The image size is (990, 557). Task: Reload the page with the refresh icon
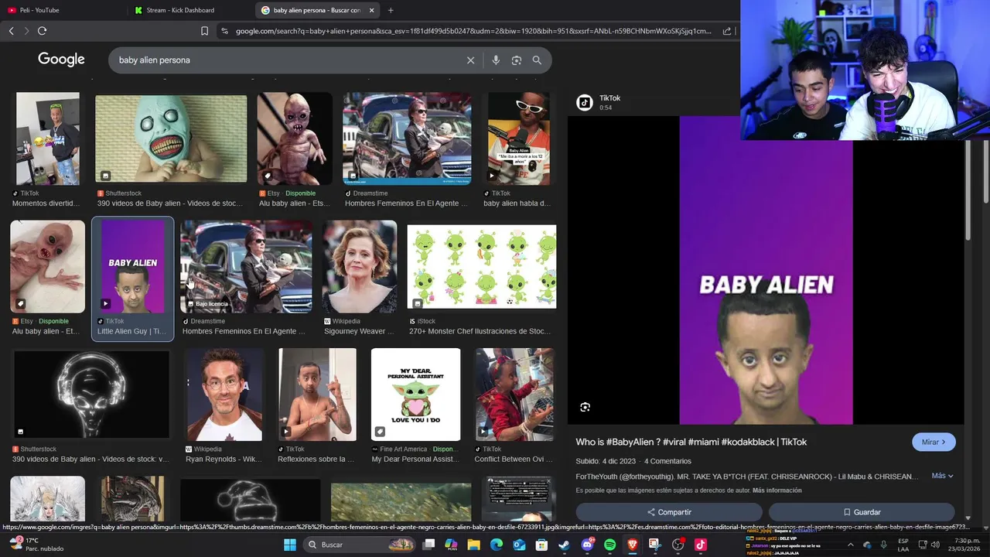pos(43,31)
